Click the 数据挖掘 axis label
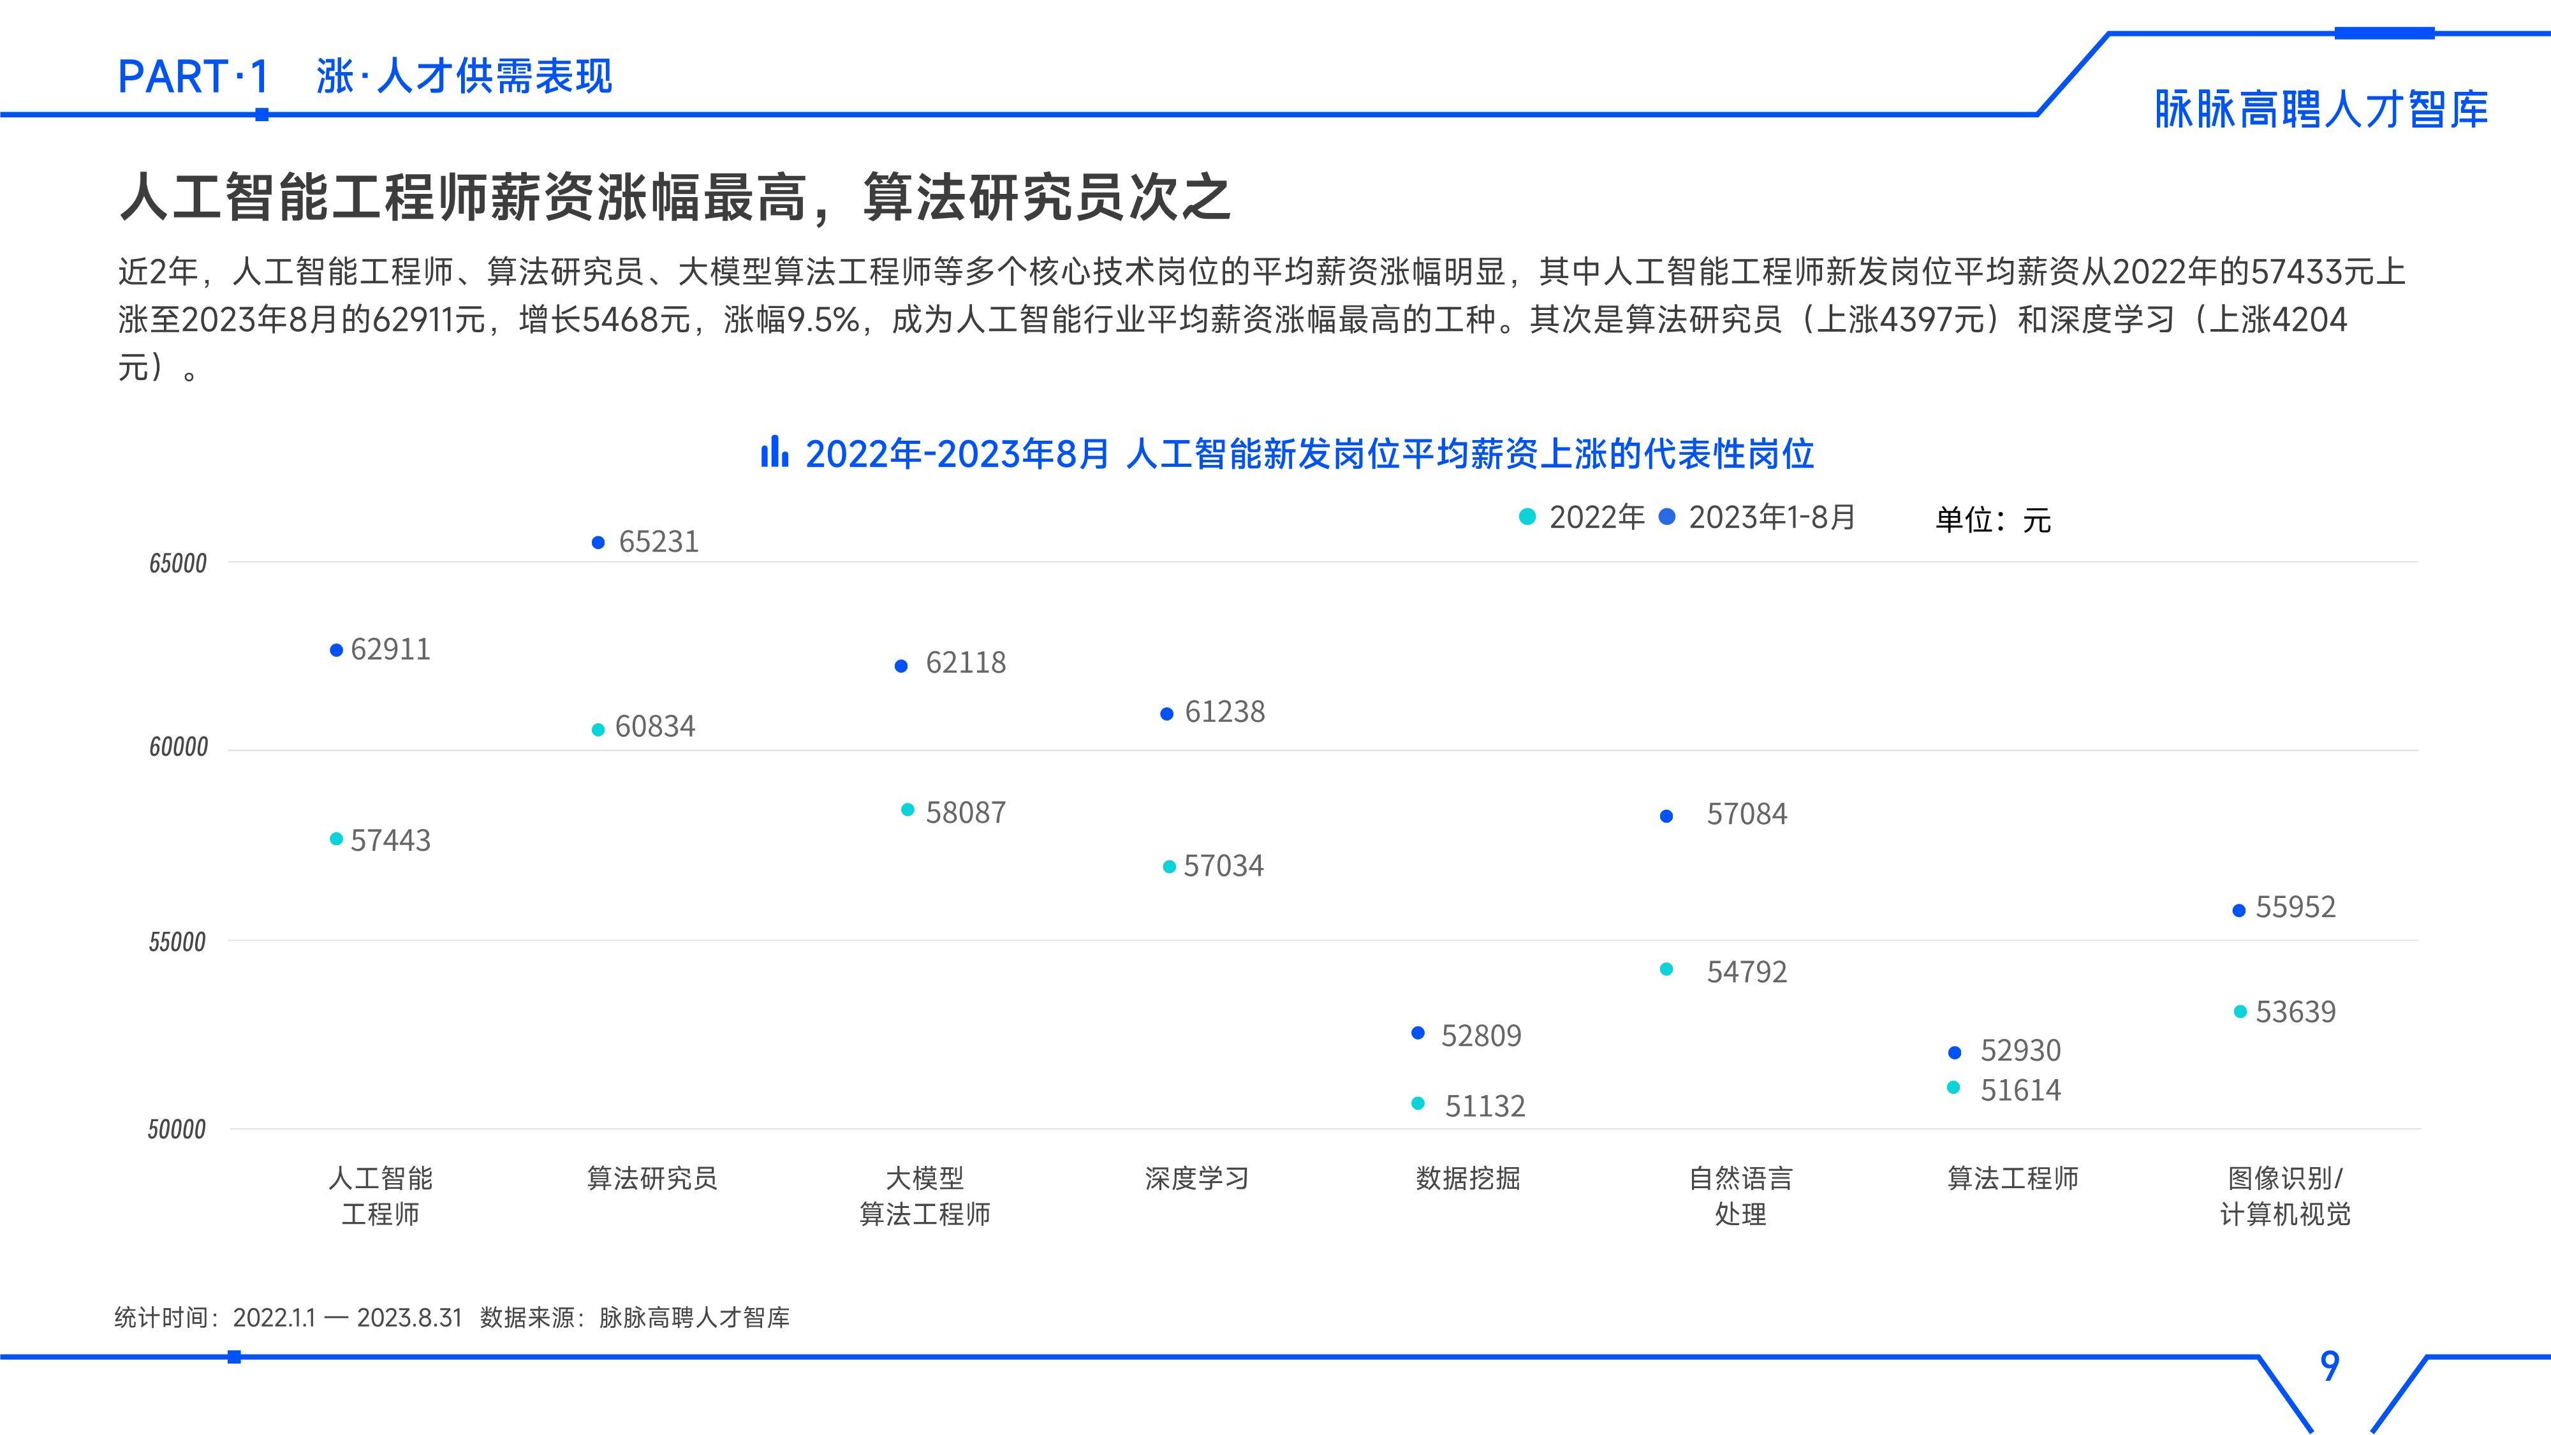The height and width of the screenshot is (1435, 2551). 1467,1179
